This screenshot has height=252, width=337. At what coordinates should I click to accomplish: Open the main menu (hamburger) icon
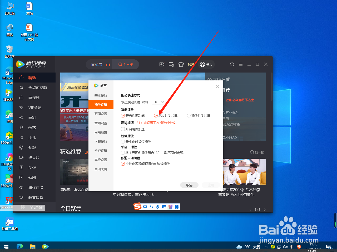pos(240,64)
